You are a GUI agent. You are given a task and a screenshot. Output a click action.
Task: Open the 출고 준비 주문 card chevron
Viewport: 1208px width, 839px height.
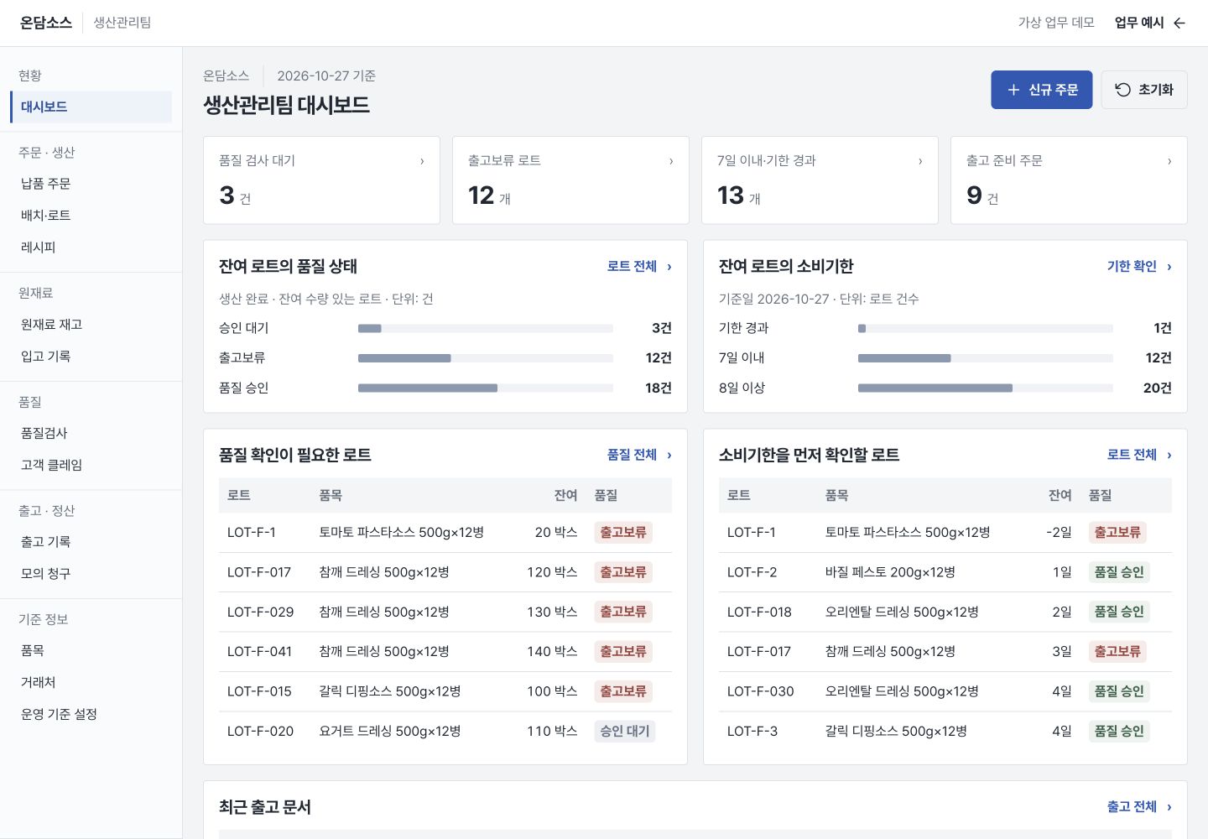coord(1169,161)
